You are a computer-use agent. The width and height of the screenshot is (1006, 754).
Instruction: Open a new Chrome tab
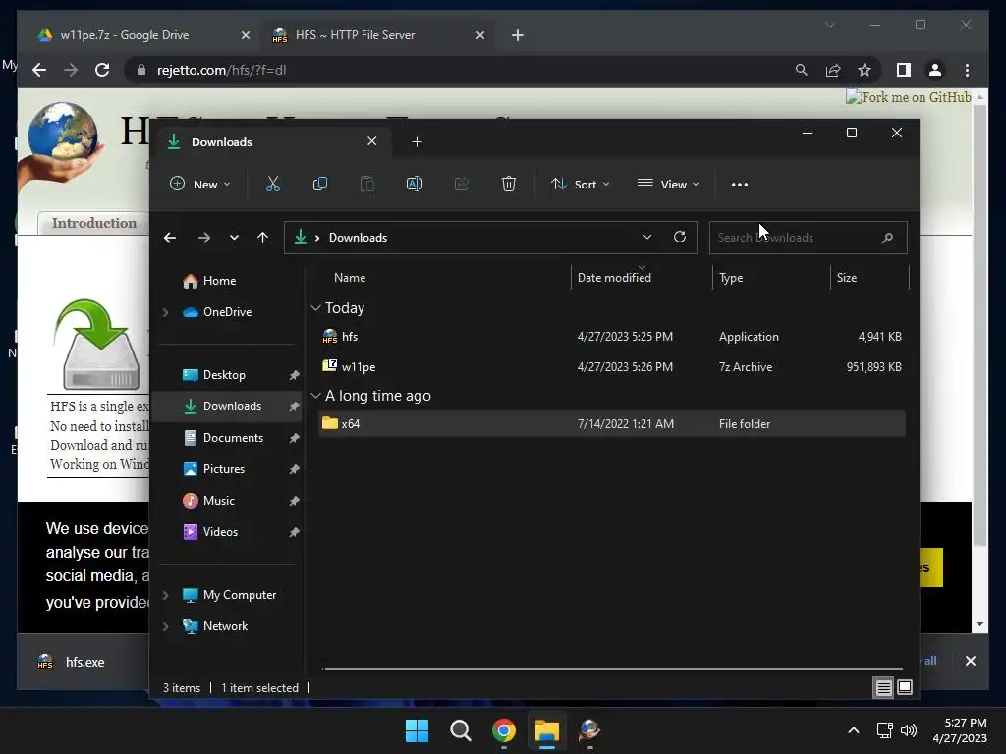[518, 35]
